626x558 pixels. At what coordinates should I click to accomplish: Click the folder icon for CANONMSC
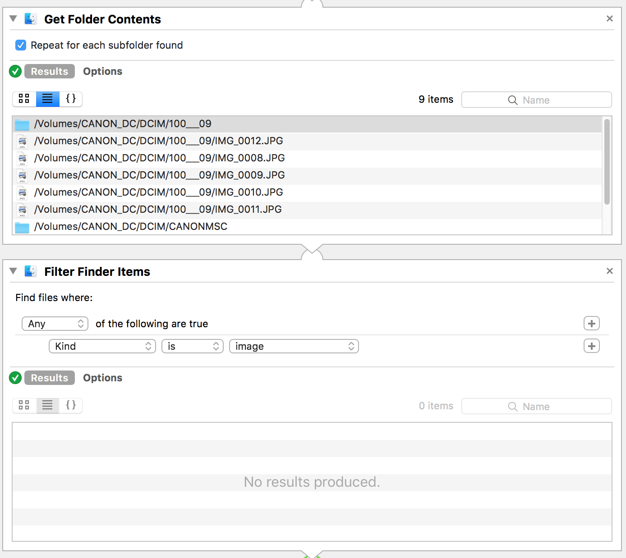pos(22,227)
